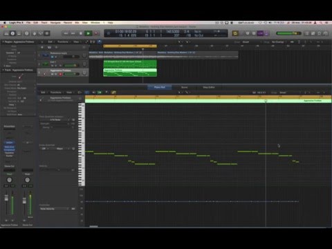Screen dimensions: 332x249
Task: Click the Record transport button
Action: (x=96, y=33)
